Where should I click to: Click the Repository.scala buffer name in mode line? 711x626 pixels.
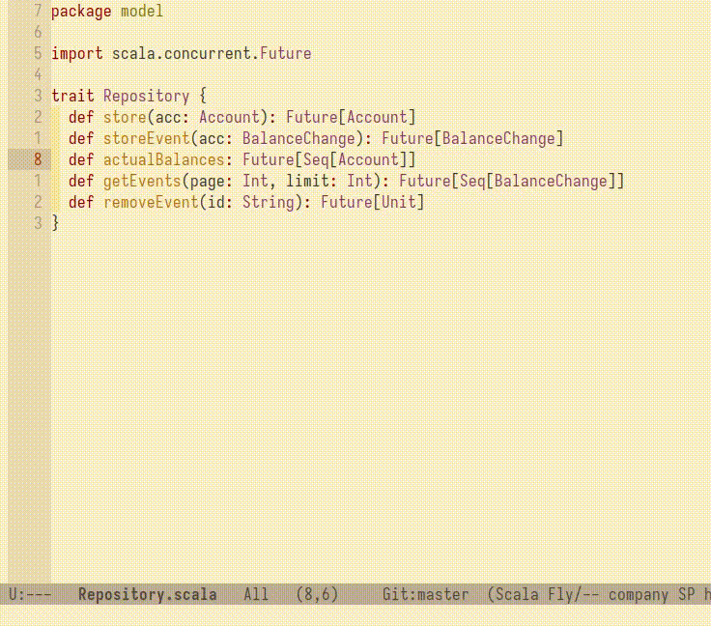click(147, 595)
